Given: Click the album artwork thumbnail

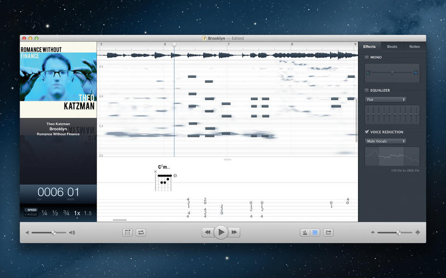Looking at the screenshot, I should (59, 80).
